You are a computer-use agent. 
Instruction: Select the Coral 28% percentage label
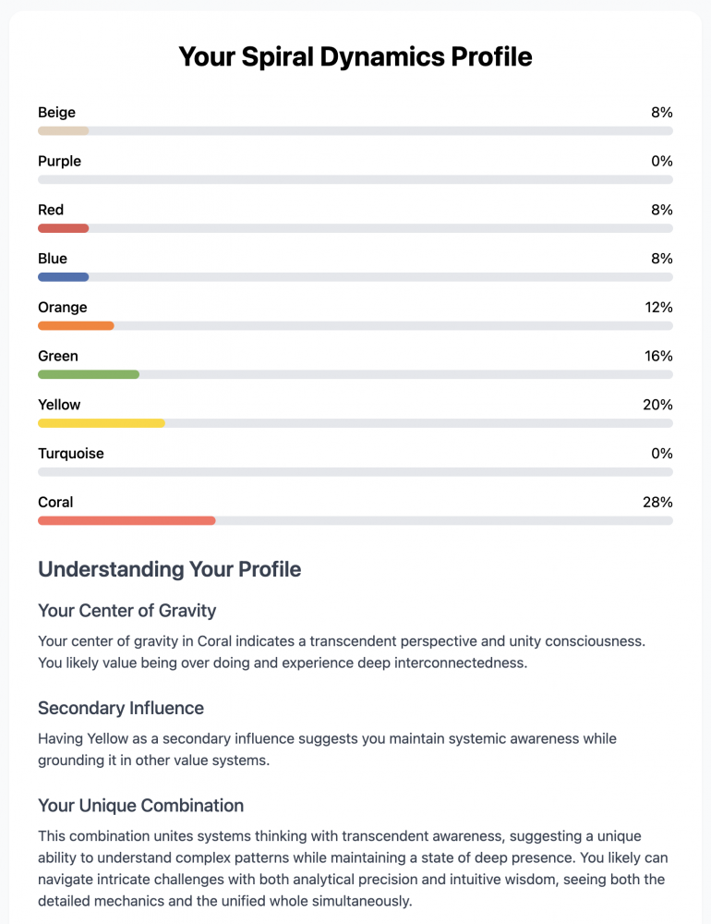pyautogui.click(x=657, y=502)
